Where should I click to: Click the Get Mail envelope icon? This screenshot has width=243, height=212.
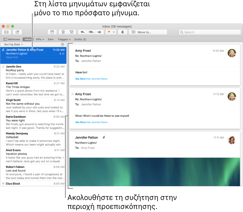coord(6,32)
